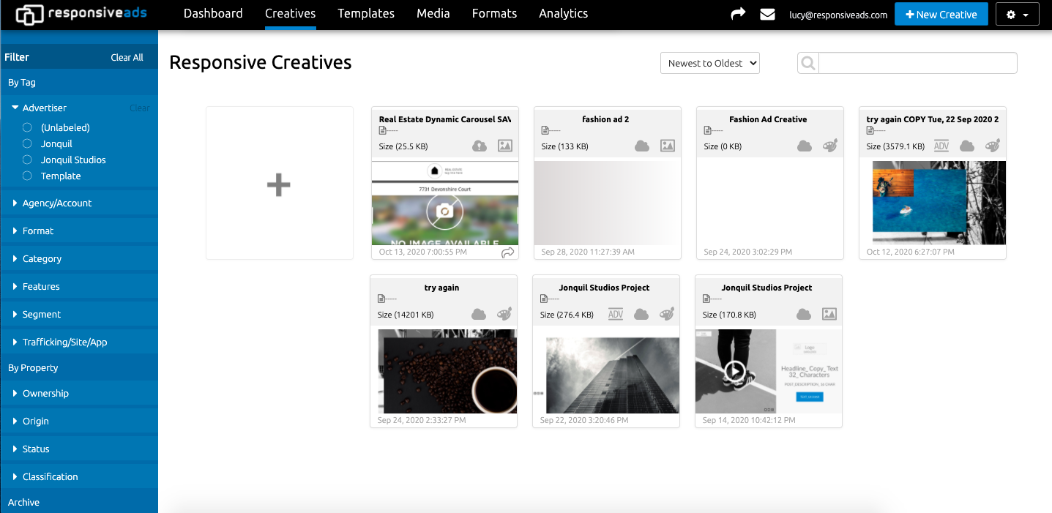The image size is (1052, 513).
Task: Click palette icon on 14201 KB try again card
Action: tap(504, 314)
